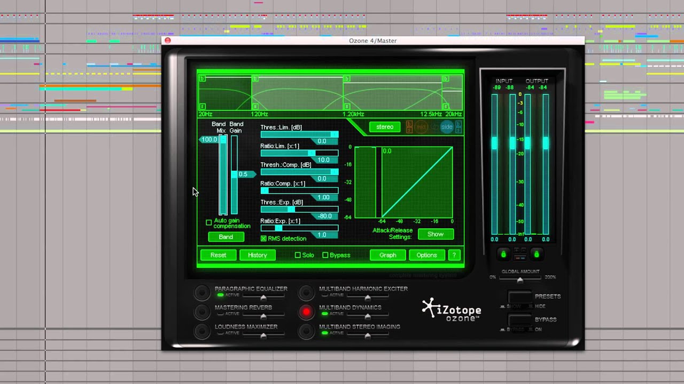Image resolution: width=684 pixels, height=384 pixels.
Task: Solo band 2 via 's' icon at 120Hz
Action: tap(255, 107)
